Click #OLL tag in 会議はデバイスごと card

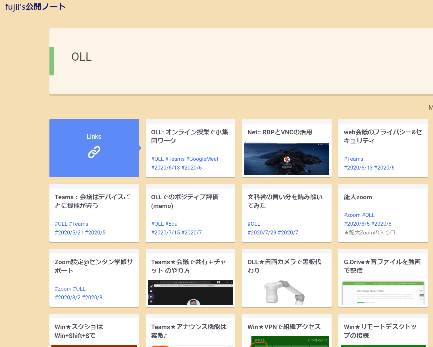(61, 224)
